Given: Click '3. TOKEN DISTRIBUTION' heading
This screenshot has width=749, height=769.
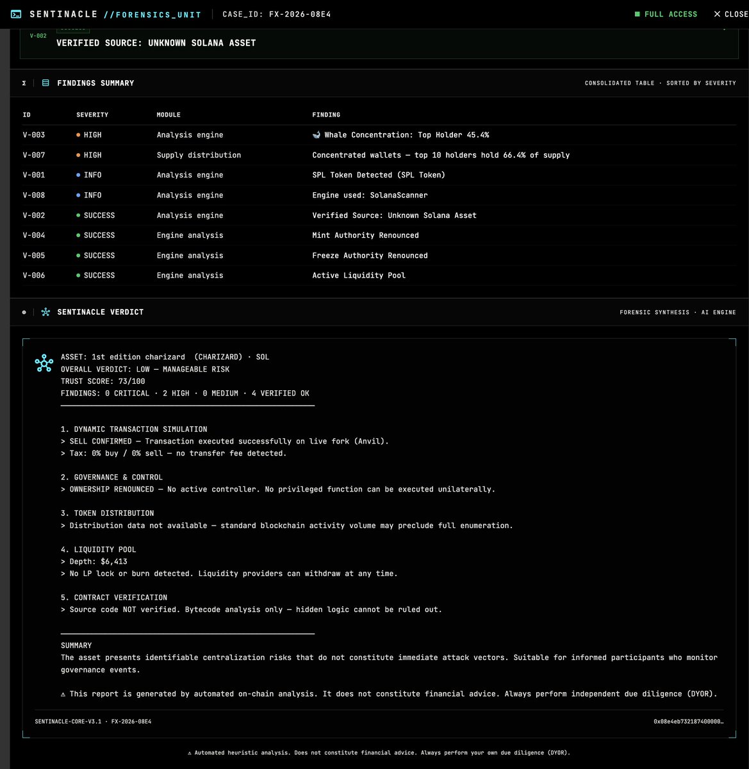Looking at the screenshot, I should (107, 513).
